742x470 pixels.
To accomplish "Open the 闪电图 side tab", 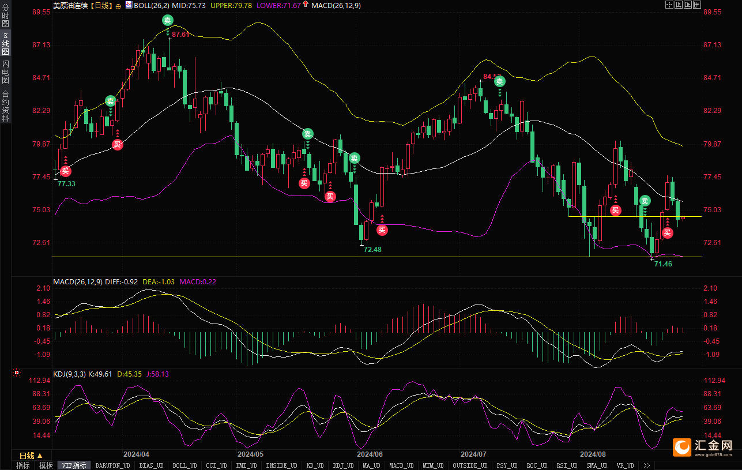I will tap(5, 72).
